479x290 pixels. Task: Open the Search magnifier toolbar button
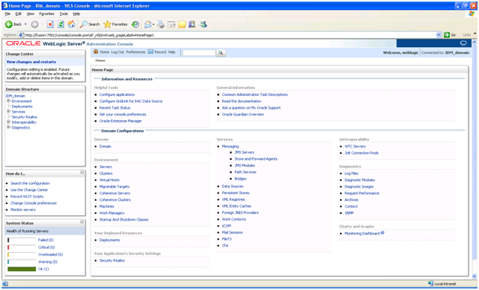tap(89, 24)
